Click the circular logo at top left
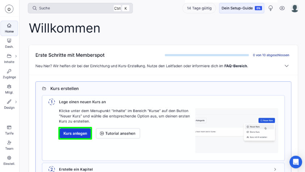 coord(9,9)
